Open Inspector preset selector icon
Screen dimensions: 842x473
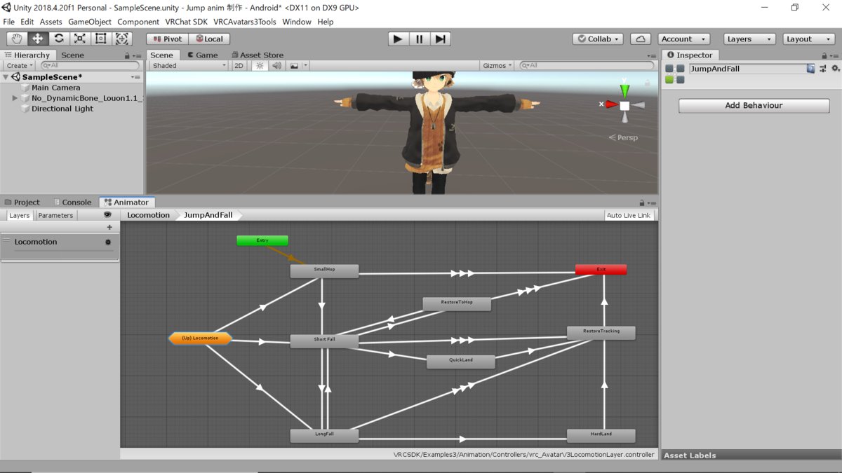822,69
